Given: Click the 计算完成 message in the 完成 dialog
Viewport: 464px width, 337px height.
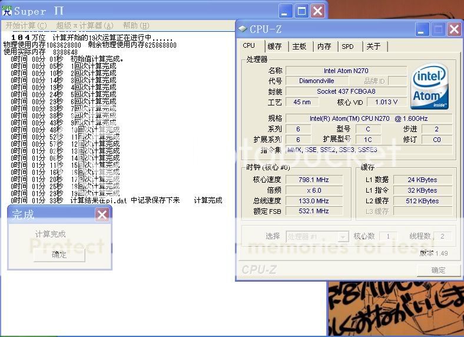Looking at the screenshot, I should pyautogui.click(x=50, y=234).
